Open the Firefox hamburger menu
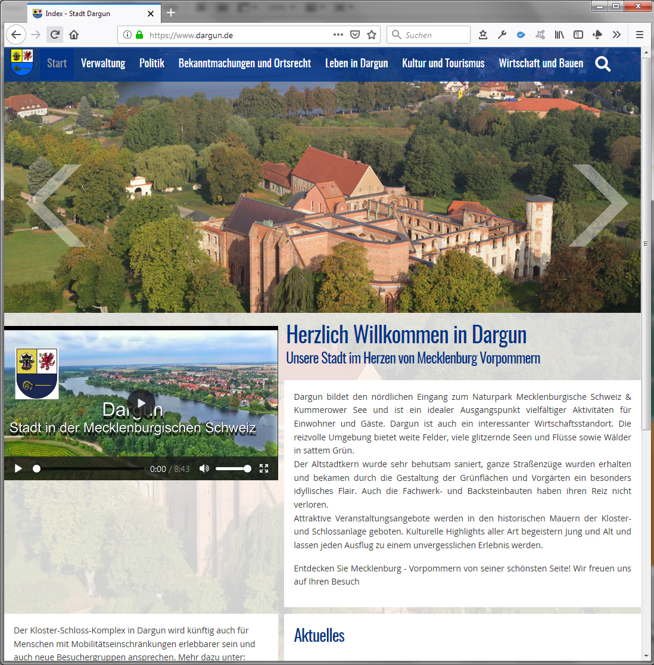Image resolution: width=654 pixels, height=665 pixels. coord(640,35)
